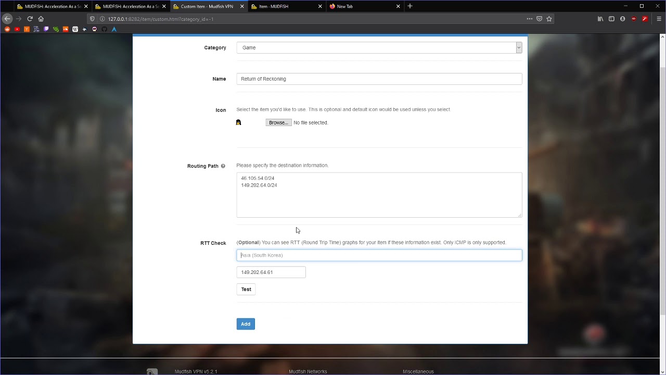The image size is (666, 375).
Task: Click the page vertical scrollbar
Action: pyautogui.click(x=663, y=190)
